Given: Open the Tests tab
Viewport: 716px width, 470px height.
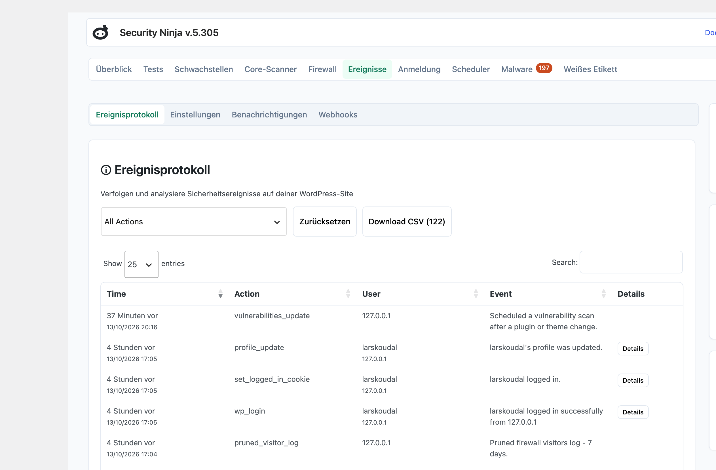Looking at the screenshot, I should pyautogui.click(x=153, y=69).
